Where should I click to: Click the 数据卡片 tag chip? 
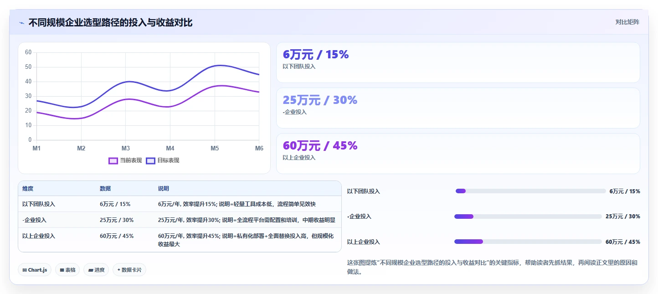[x=129, y=270]
